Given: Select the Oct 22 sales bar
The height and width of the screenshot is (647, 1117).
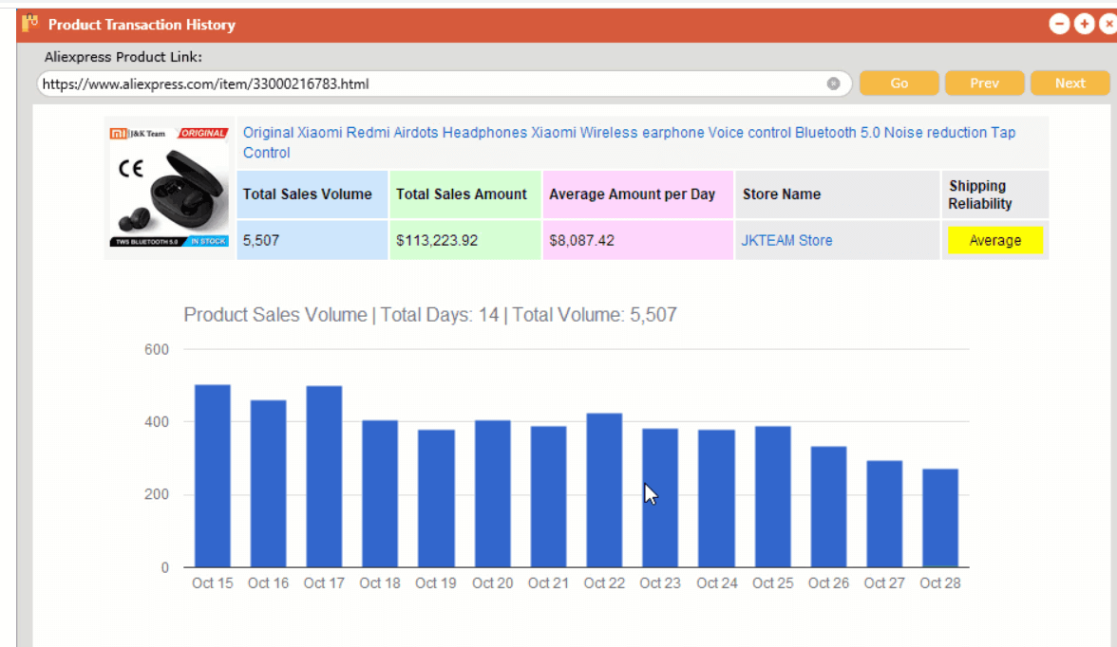Looking at the screenshot, I should (x=604, y=490).
